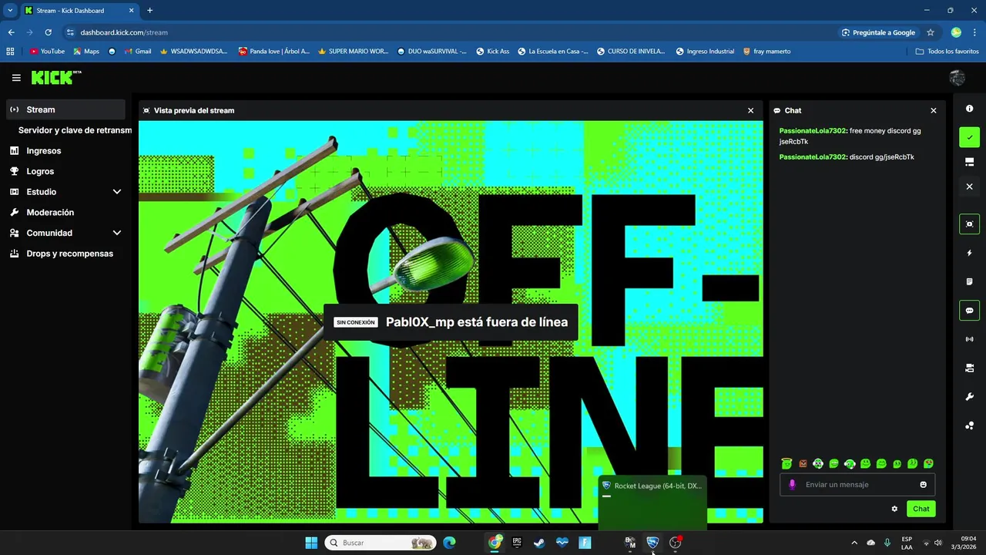The width and height of the screenshot is (986, 555).
Task: Open the profile avatar menu
Action: (957, 78)
